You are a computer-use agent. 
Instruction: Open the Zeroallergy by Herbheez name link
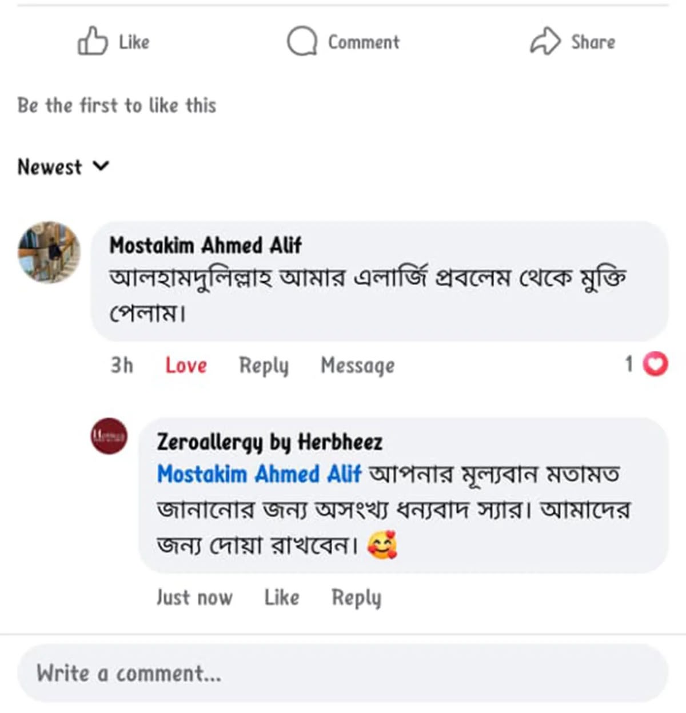click(x=269, y=442)
